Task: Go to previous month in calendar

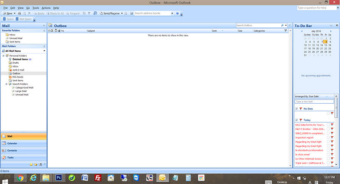Action: pos(301,31)
